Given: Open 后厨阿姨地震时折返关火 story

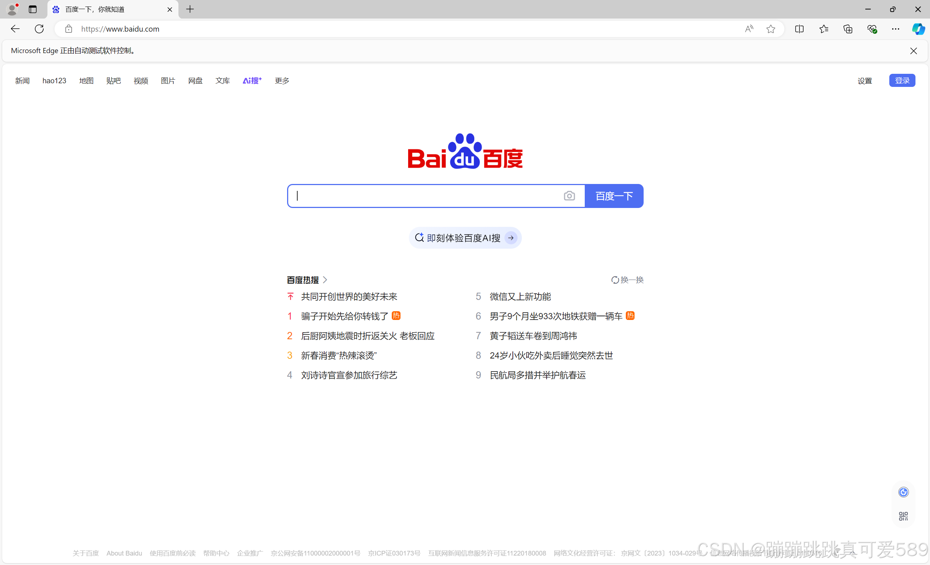Looking at the screenshot, I should click(x=368, y=336).
